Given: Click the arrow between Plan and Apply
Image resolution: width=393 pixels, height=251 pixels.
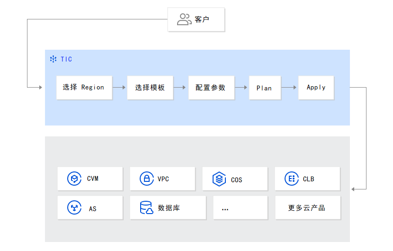Looking at the screenshot, I should [289, 88].
